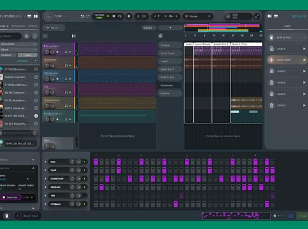Click the lock icon on first LOCKED lesson
The height and width of the screenshot is (229, 308).
pyautogui.click(x=271, y=49)
